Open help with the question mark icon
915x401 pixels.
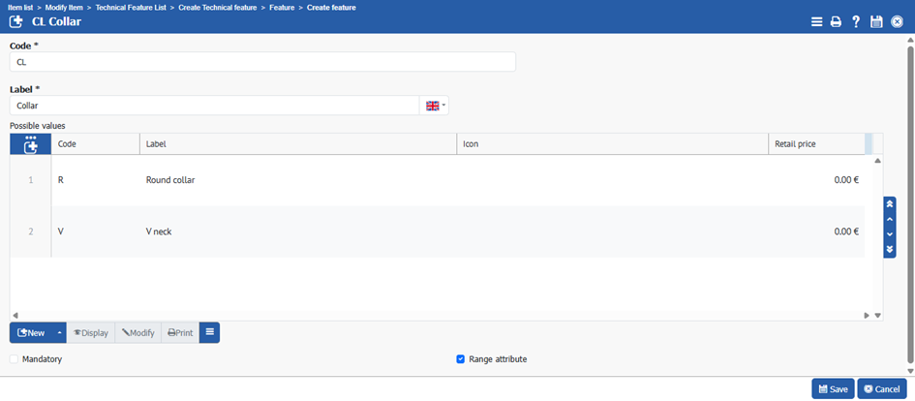(856, 21)
